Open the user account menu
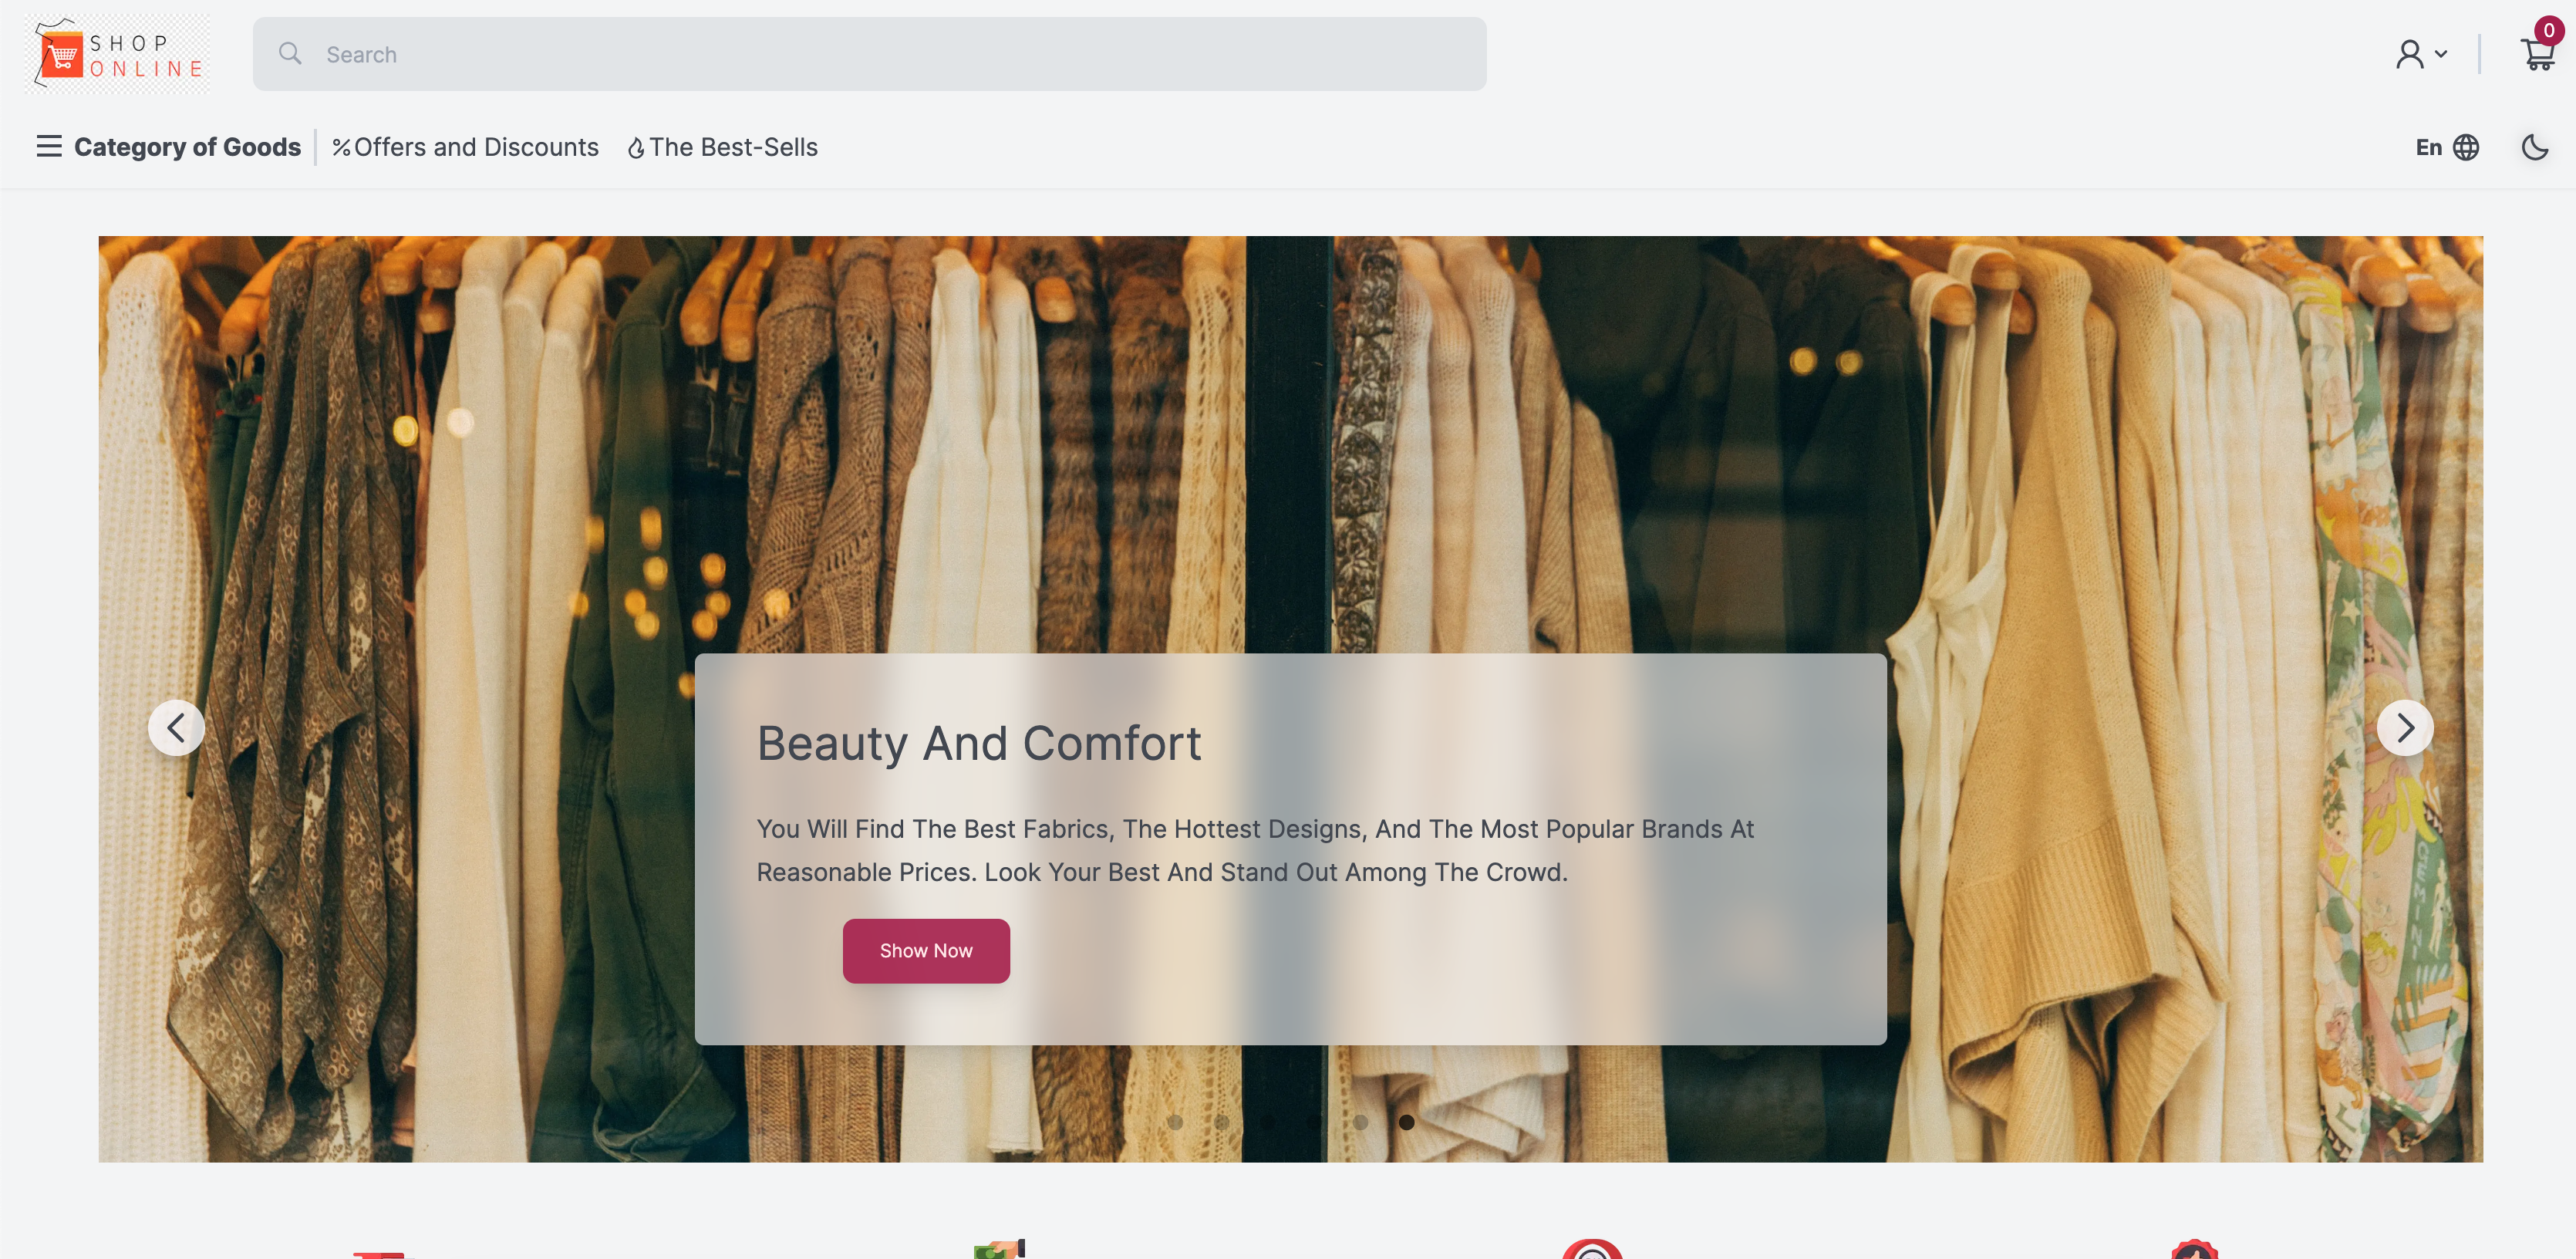This screenshot has width=2576, height=1259. pyautogui.click(x=2421, y=54)
